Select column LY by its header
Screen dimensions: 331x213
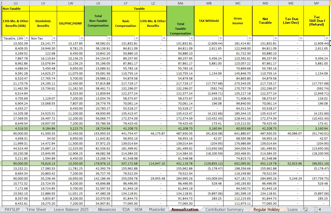tap(125, 3)
